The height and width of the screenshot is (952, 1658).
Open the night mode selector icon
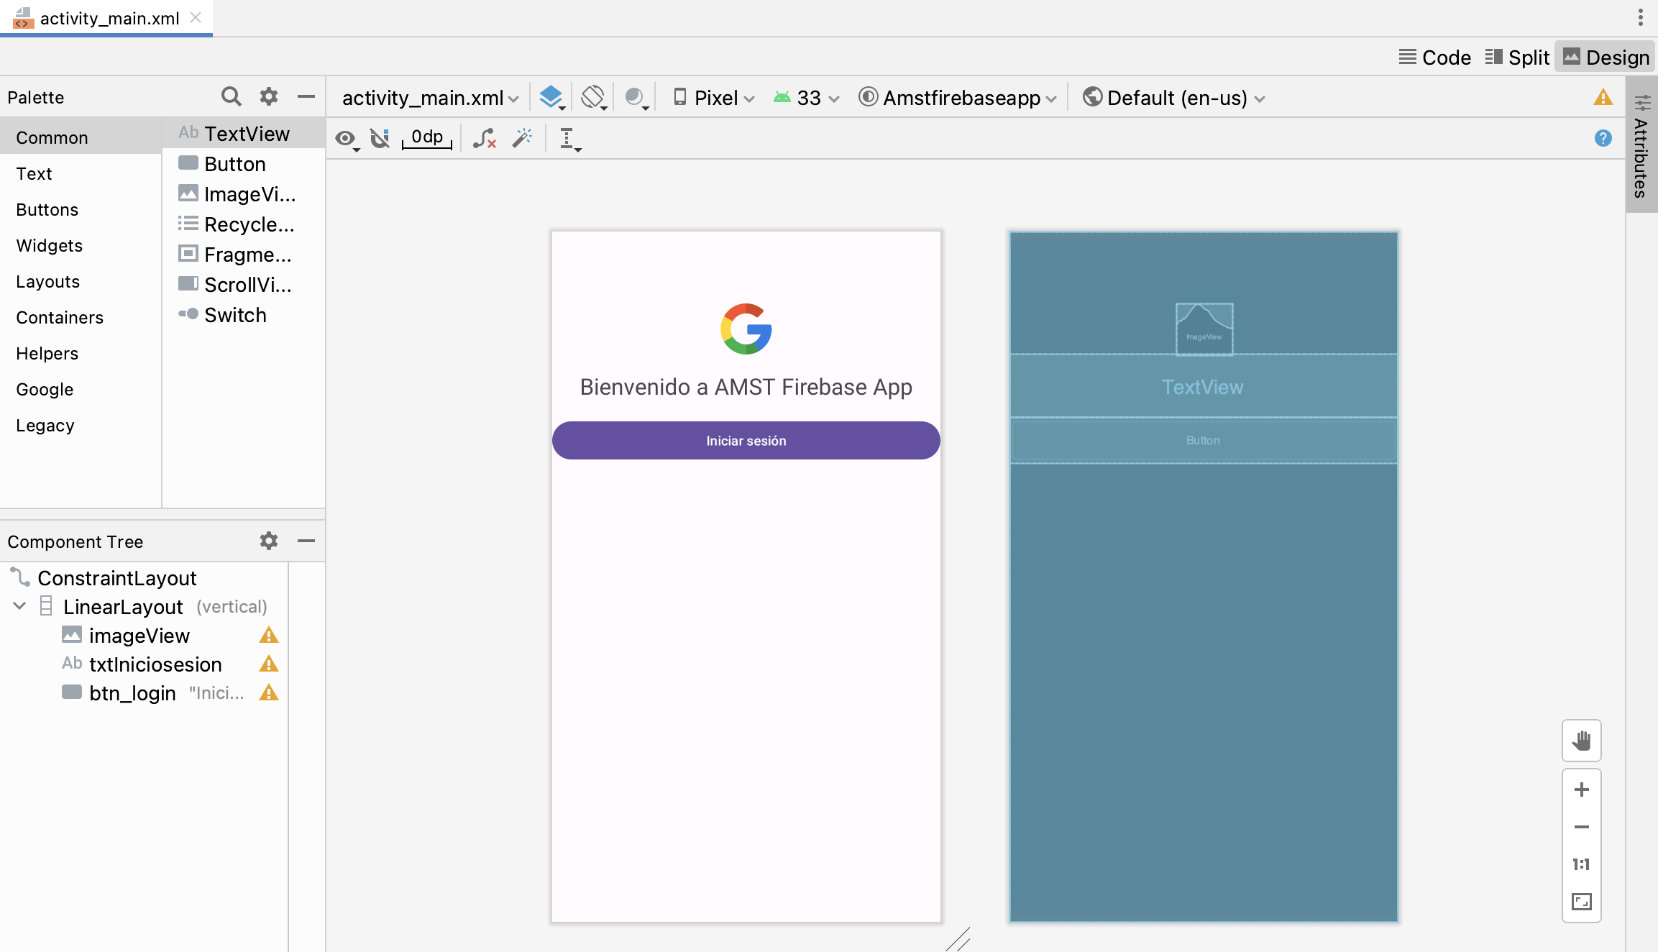click(636, 97)
